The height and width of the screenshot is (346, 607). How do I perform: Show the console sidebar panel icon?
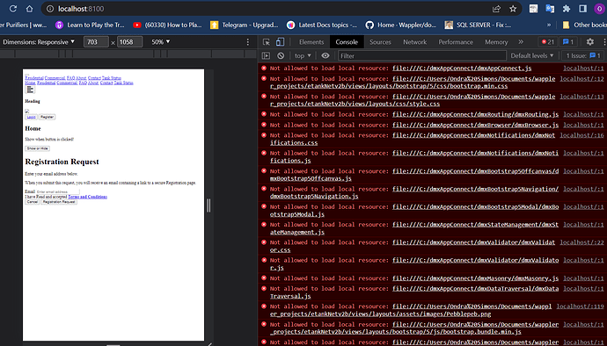coord(266,55)
